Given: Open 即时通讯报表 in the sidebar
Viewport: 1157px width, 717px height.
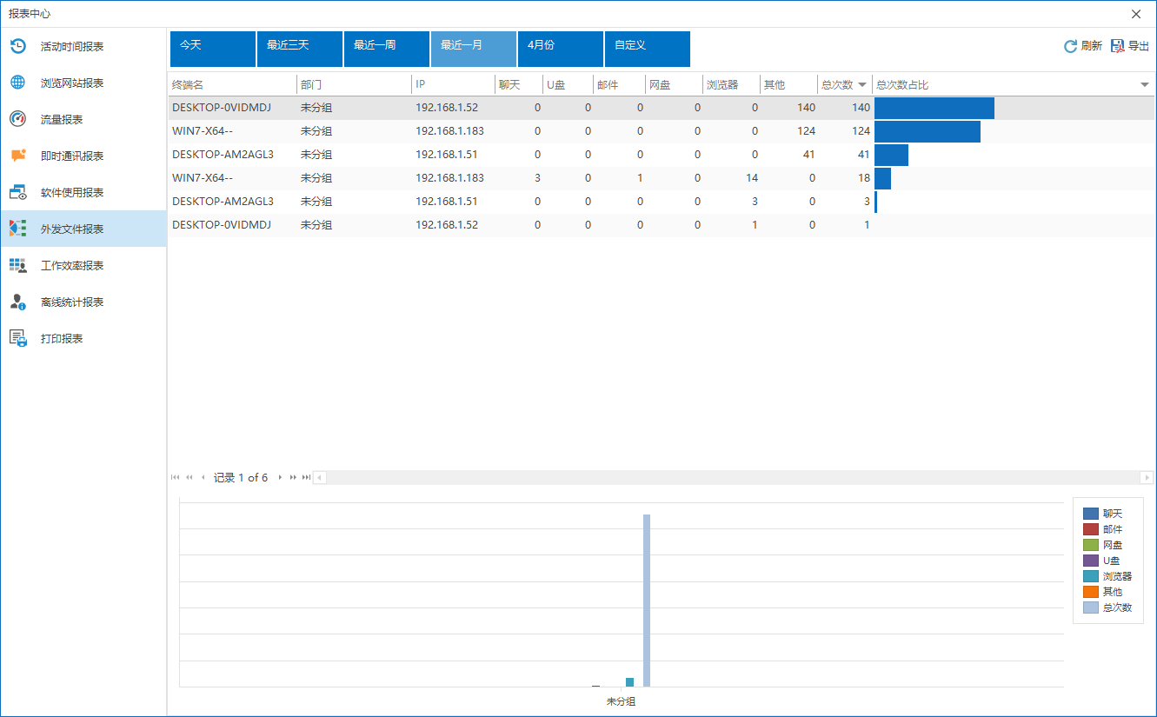Looking at the screenshot, I should (x=83, y=156).
